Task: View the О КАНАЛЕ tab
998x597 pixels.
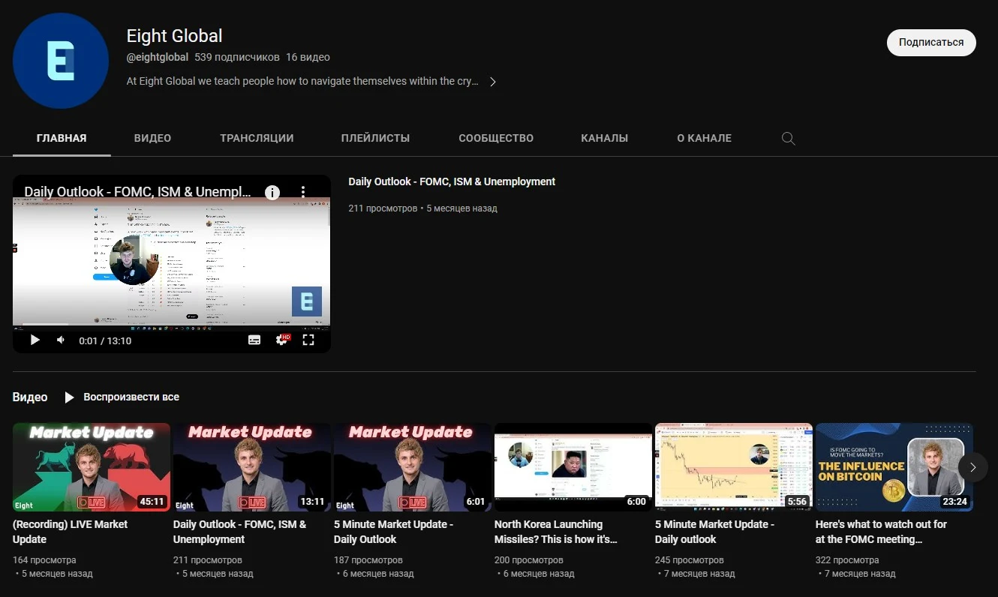Action: [x=704, y=138]
